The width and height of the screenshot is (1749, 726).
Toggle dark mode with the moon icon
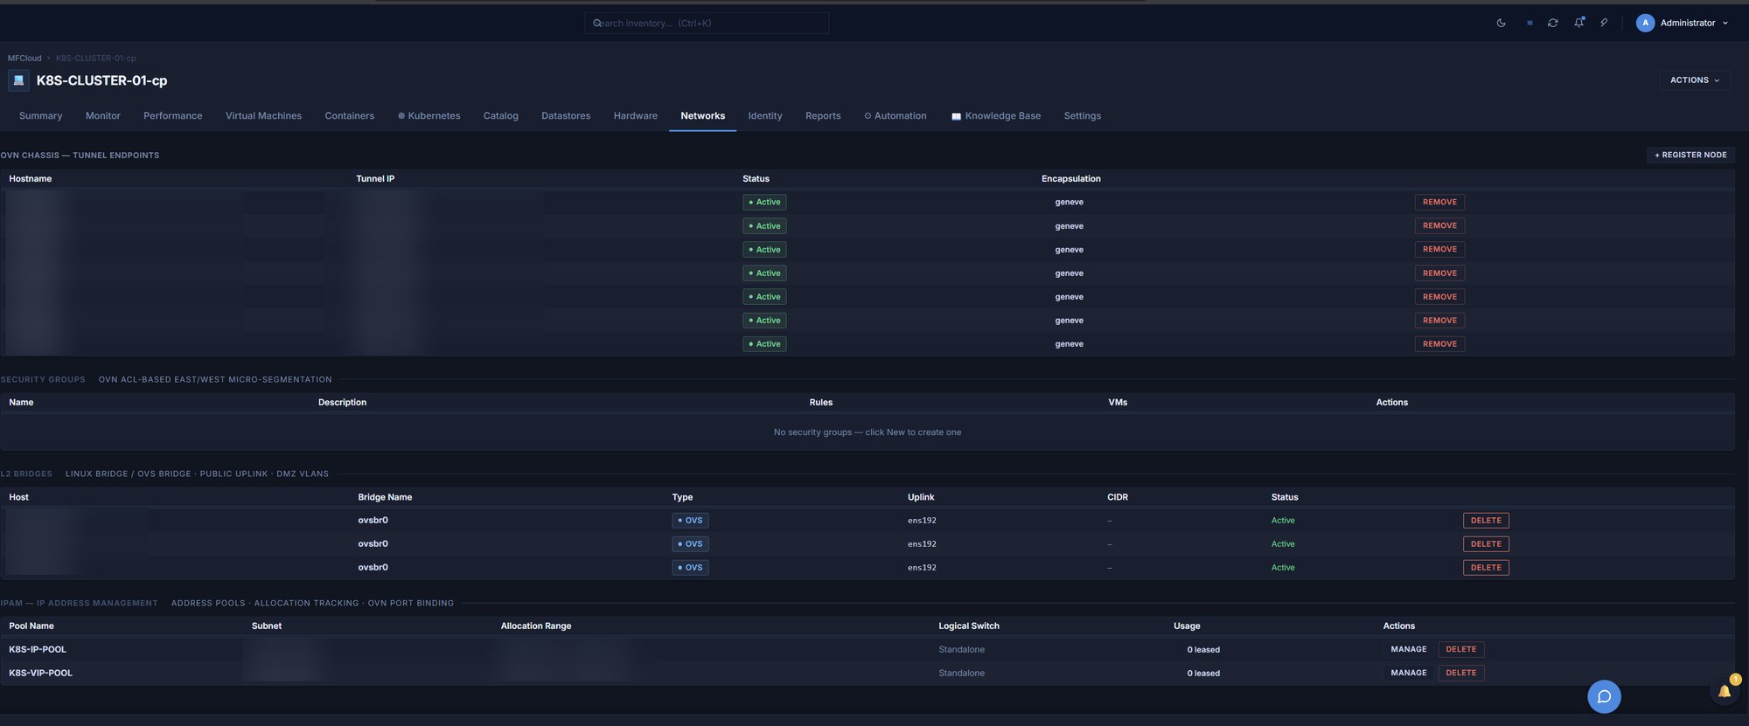pyautogui.click(x=1501, y=24)
